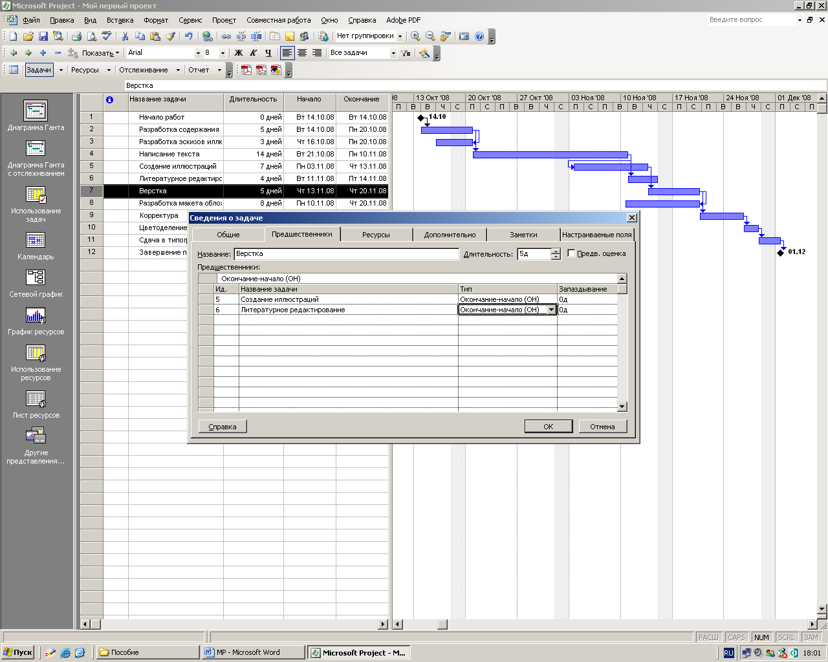This screenshot has width=828, height=662.
Task: Click the Help question mark icon
Action: 479,36
